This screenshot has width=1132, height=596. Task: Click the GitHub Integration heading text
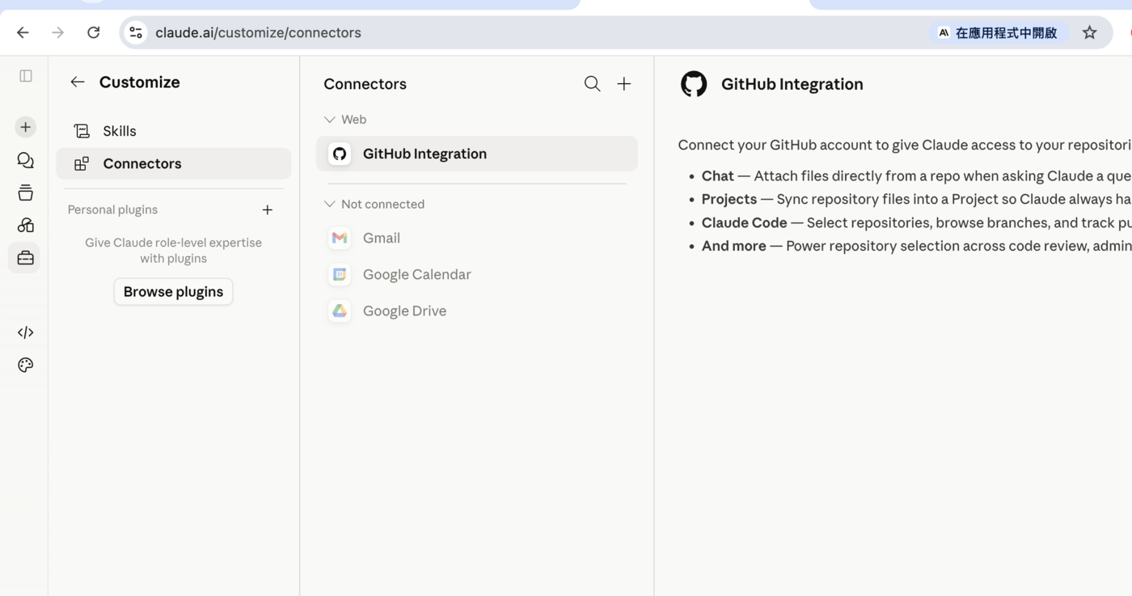792,84
